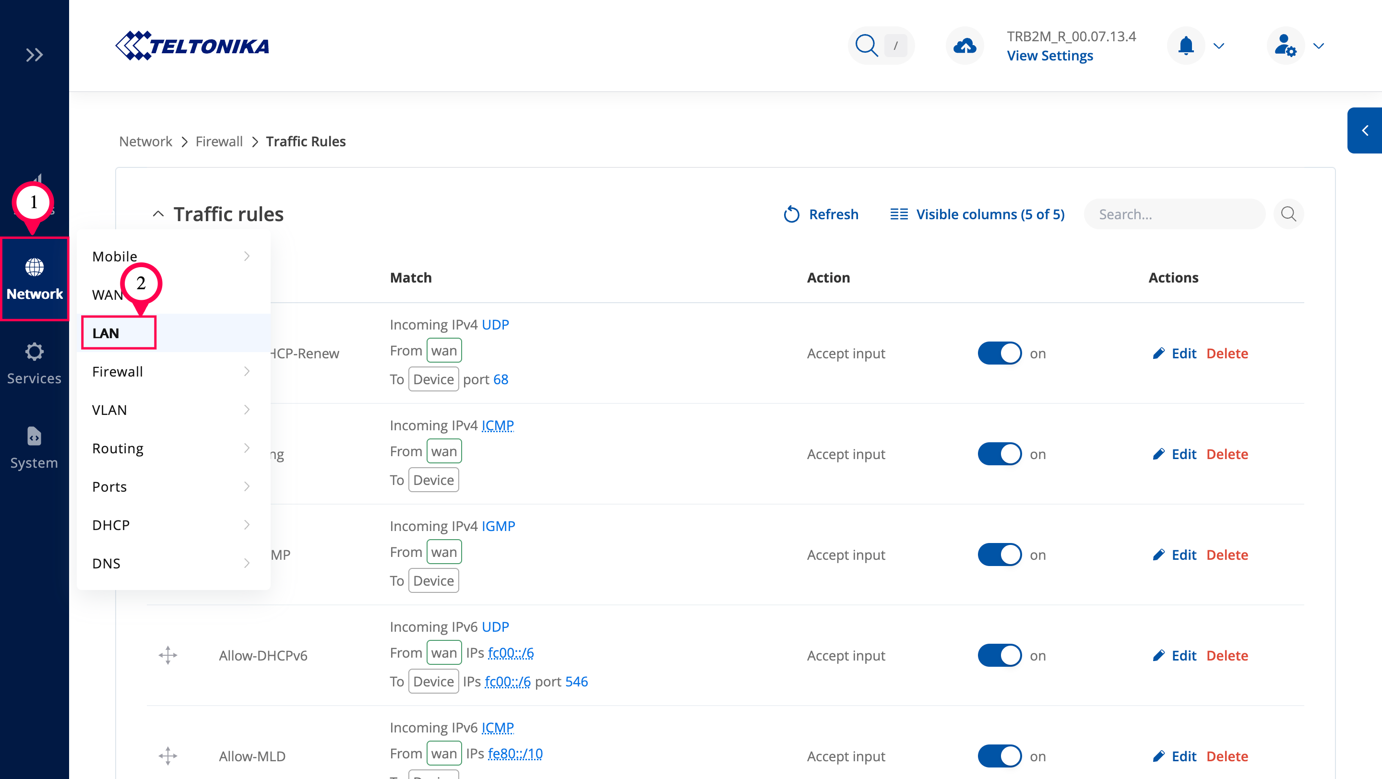The width and height of the screenshot is (1382, 779).
Task: Click the search magnifier beside Search field
Action: (x=1288, y=214)
